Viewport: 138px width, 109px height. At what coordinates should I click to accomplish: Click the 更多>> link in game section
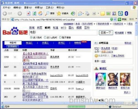tap(127, 92)
